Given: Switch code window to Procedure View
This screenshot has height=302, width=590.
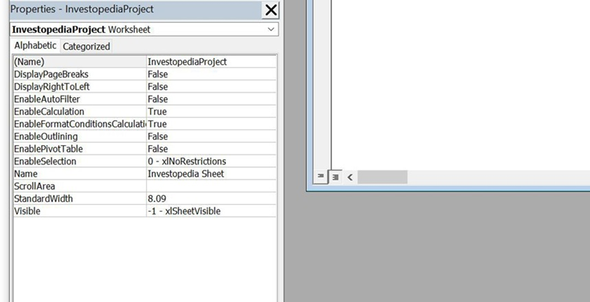Looking at the screenshot, I should click(320, 176).
